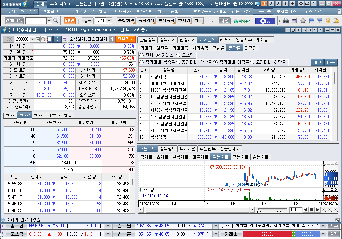Open the calculator icon in toolbar
This screenshot has height=239, width=342.
(x=294, y=21)
